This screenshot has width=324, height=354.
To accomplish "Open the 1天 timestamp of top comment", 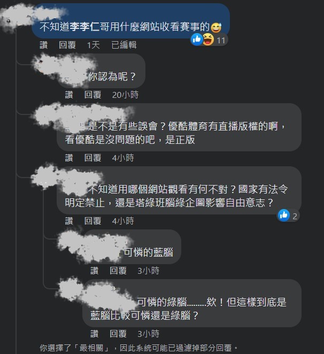I will tap(94, 45).
